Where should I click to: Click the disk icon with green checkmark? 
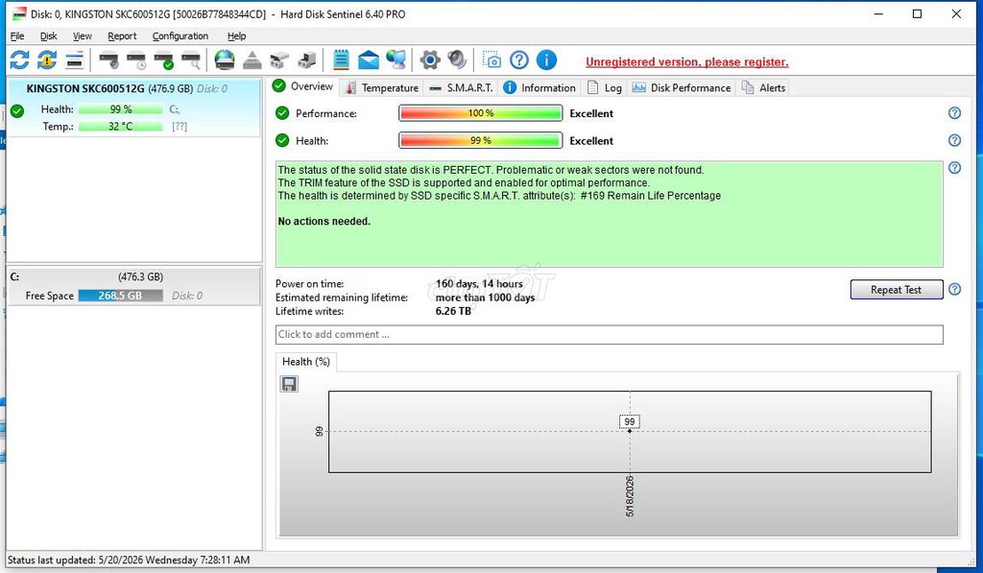(163, 60)
